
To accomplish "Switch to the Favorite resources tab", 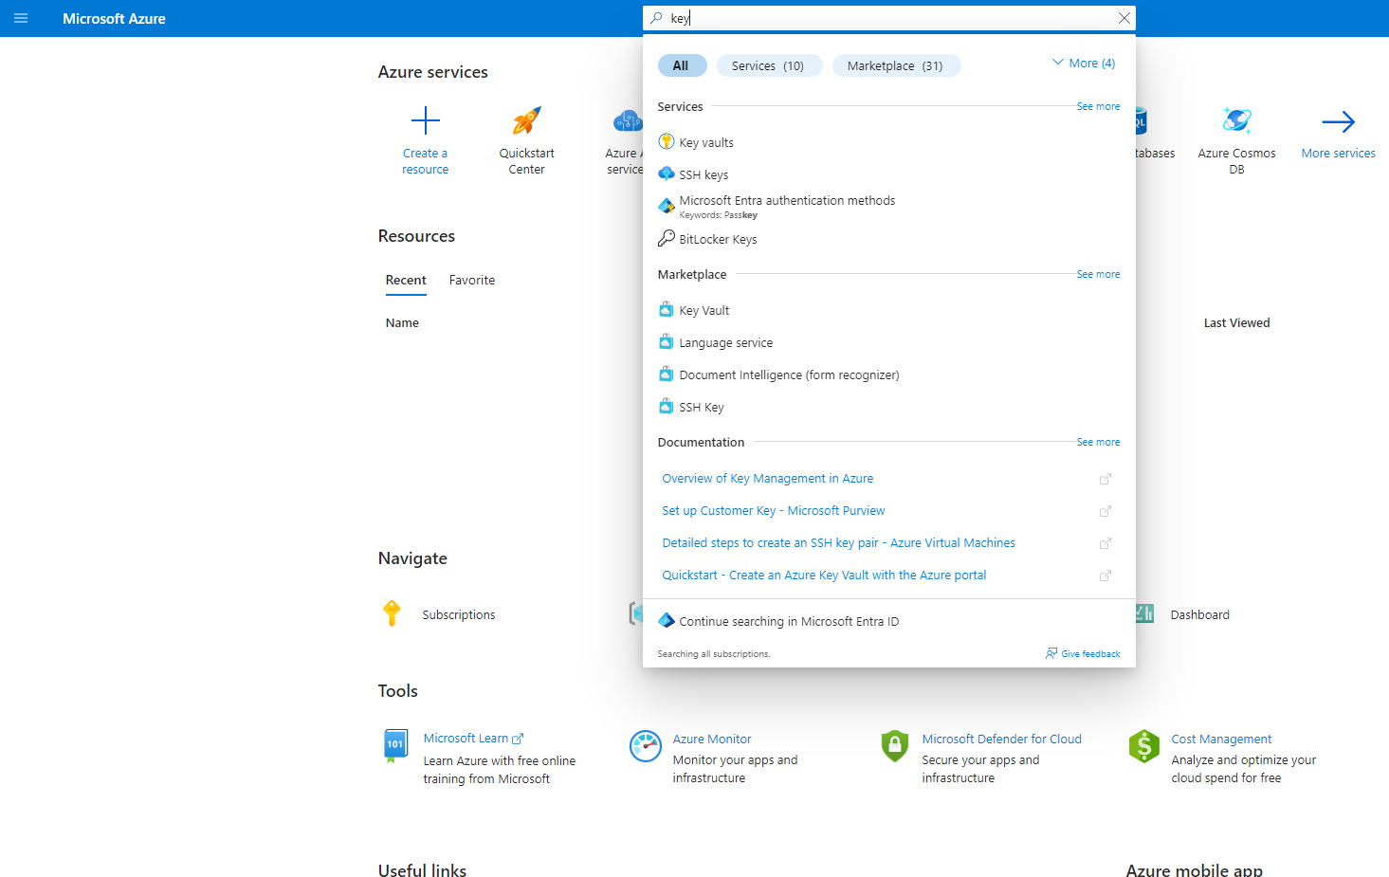I will (x=472, y=281).
